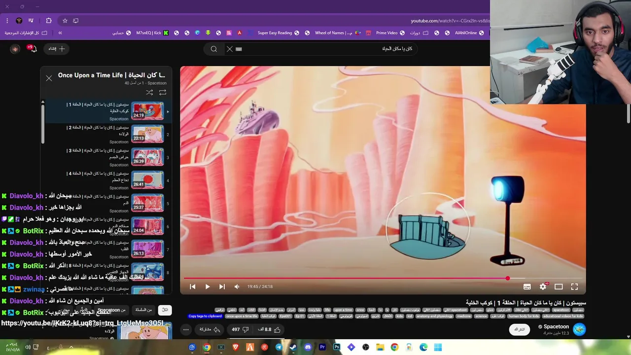Screen dimensions: 631x355
Task: Open media control icon in browser toolbar
Action: [31, 21]
